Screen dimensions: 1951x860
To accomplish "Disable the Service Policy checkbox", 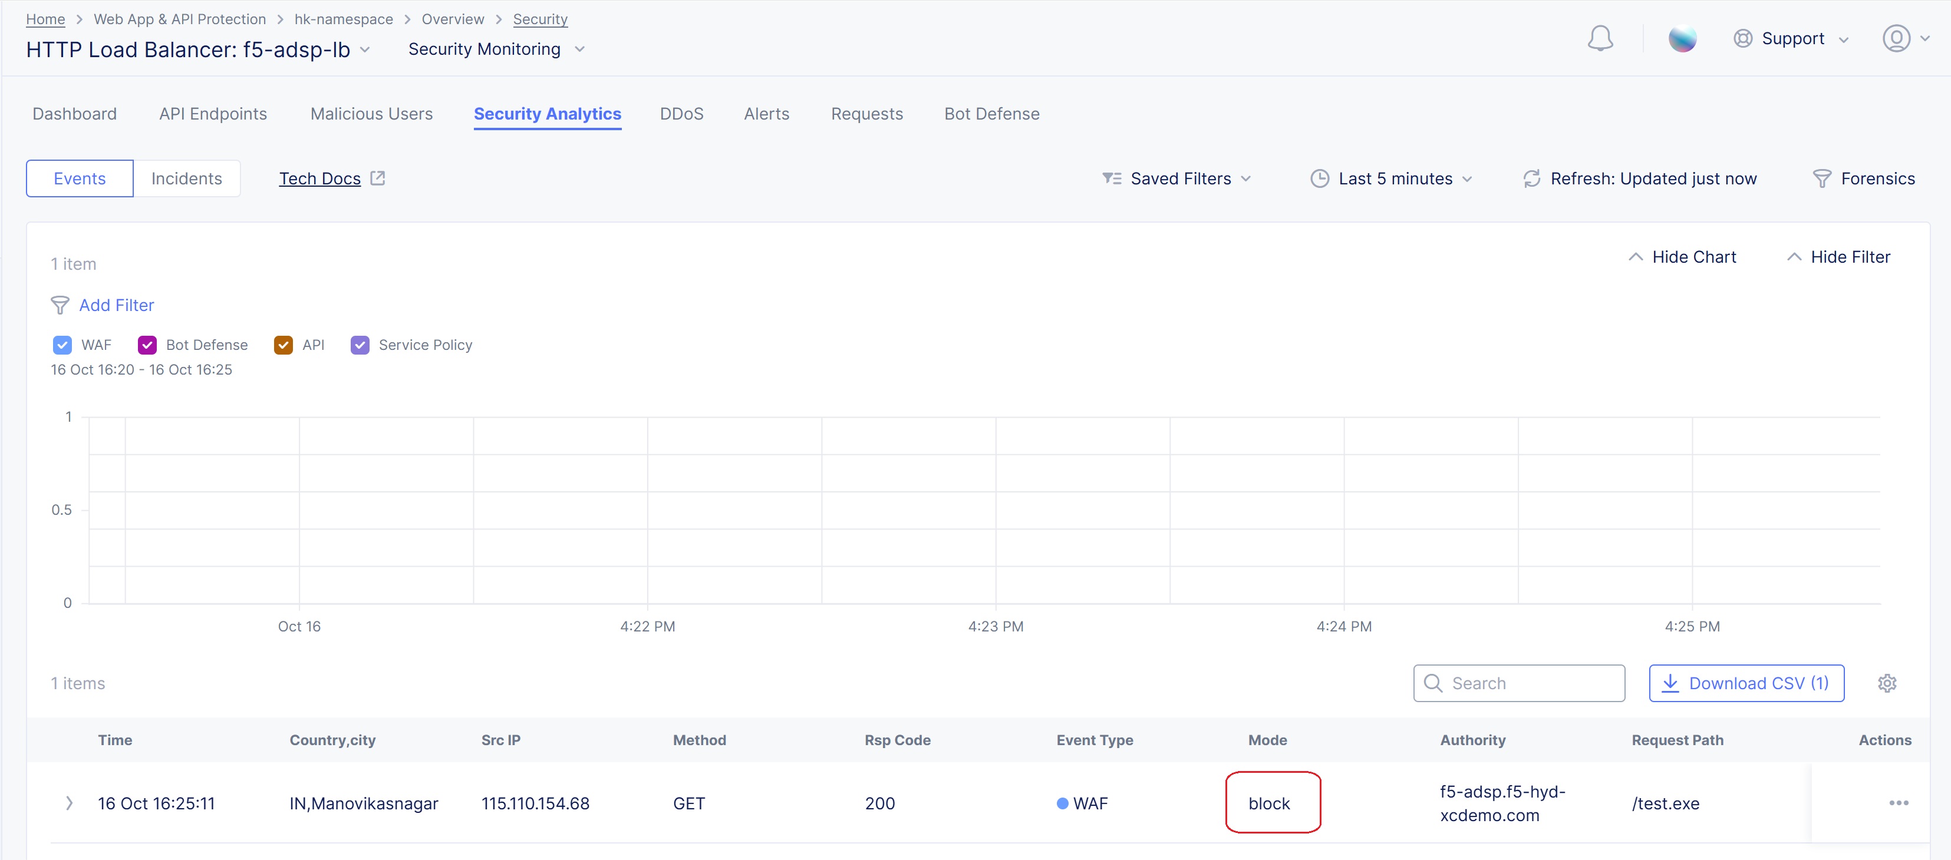I will click(360, 345).
